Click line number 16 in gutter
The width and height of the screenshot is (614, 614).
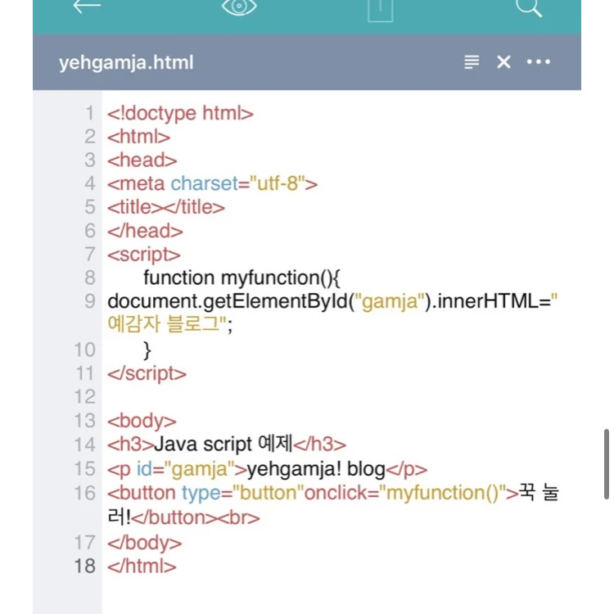[x=84, y=493]
